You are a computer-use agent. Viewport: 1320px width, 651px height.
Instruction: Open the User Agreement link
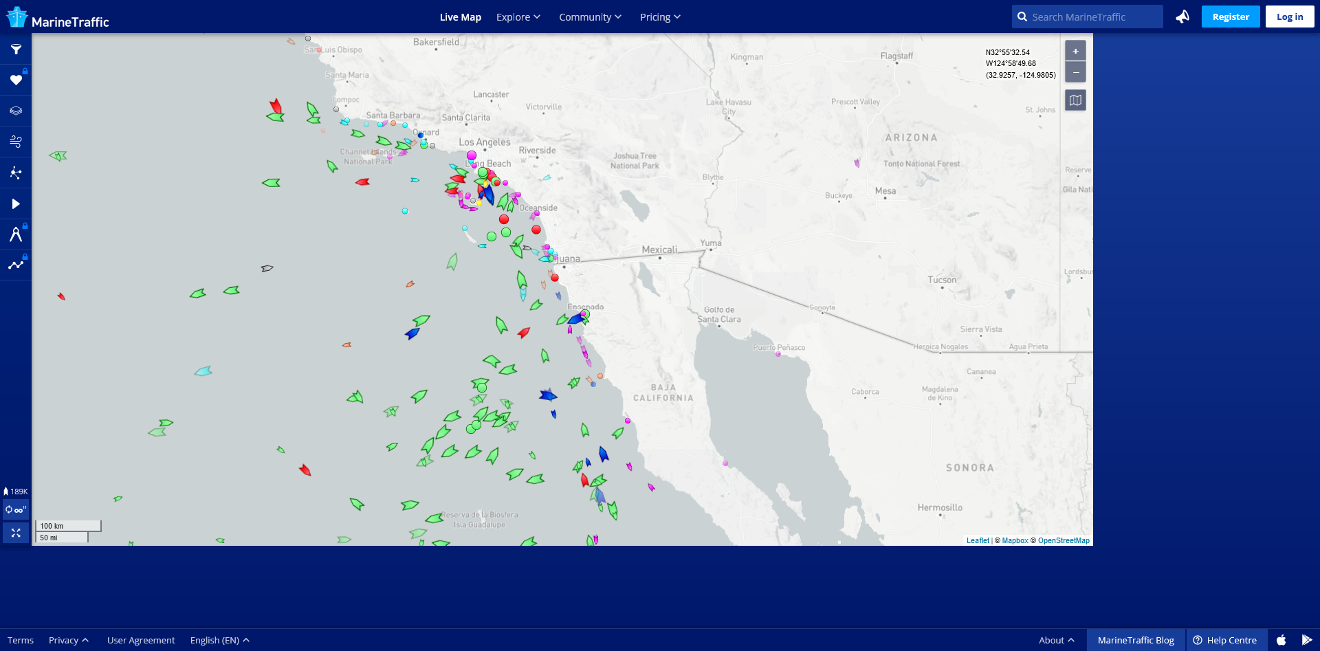141,640
